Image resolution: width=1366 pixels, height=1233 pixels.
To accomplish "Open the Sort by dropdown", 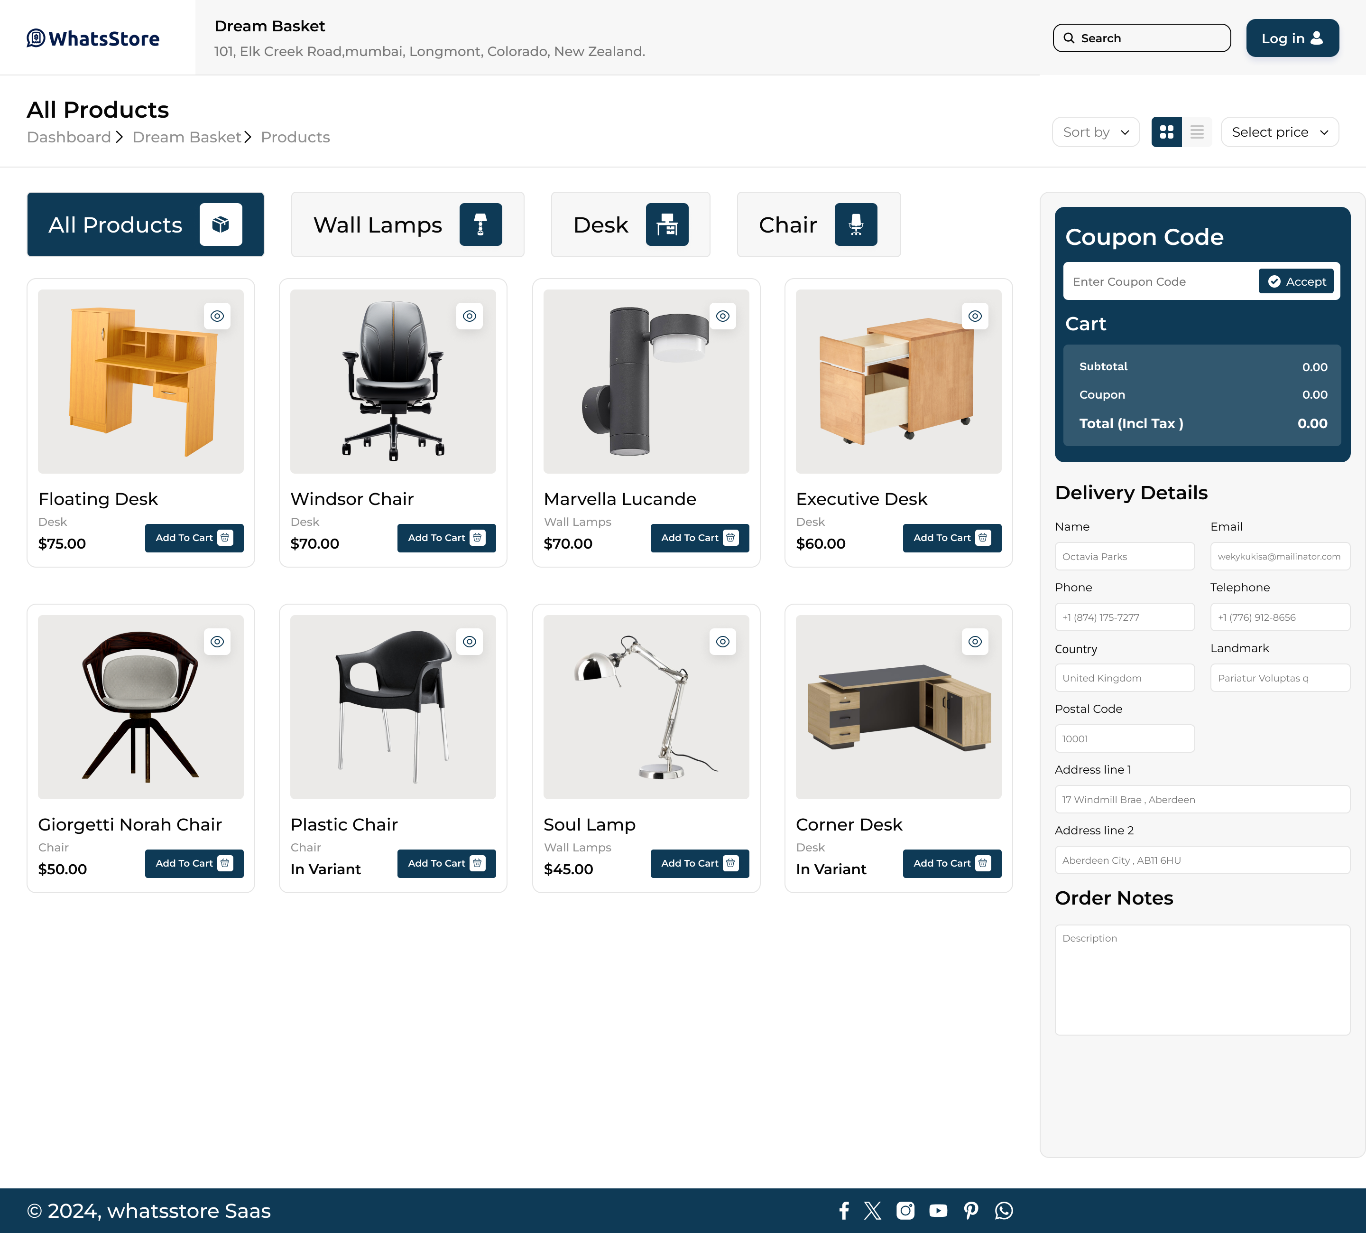I will click(x=1095, y=132).
